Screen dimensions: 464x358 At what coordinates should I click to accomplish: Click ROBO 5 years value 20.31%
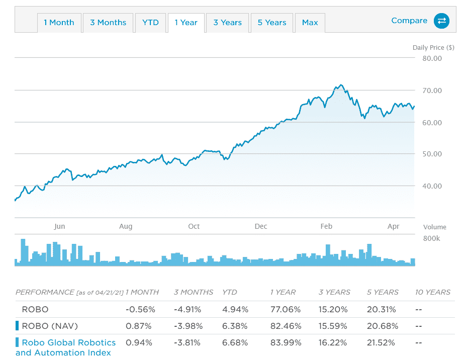point(382,309)
